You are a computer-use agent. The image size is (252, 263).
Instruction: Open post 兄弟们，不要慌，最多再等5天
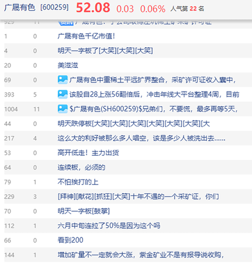click(154, 109)
